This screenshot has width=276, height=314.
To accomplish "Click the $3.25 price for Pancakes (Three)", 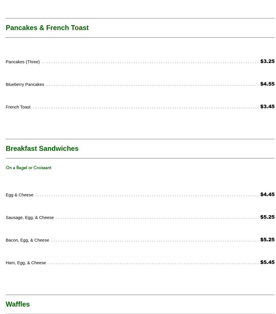I will pyautogui.click(x=267, y=62).
